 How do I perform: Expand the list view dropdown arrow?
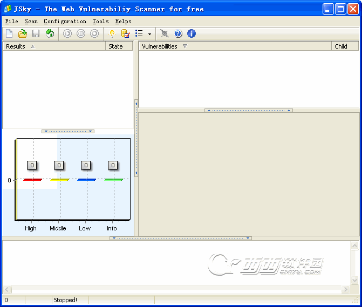click(x=149, y=34)
